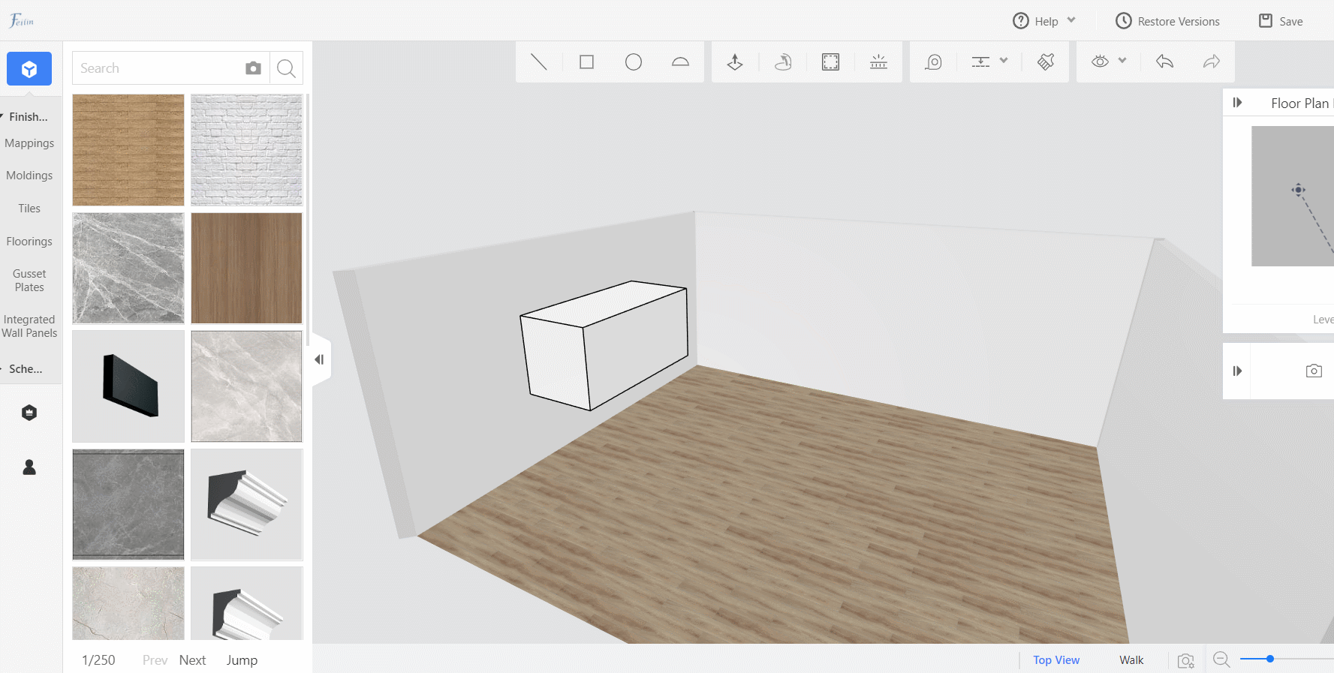Search by image using camera icon
Image resolution: width=1334 pixels, height=673 pixels.
tap(253, 68)
